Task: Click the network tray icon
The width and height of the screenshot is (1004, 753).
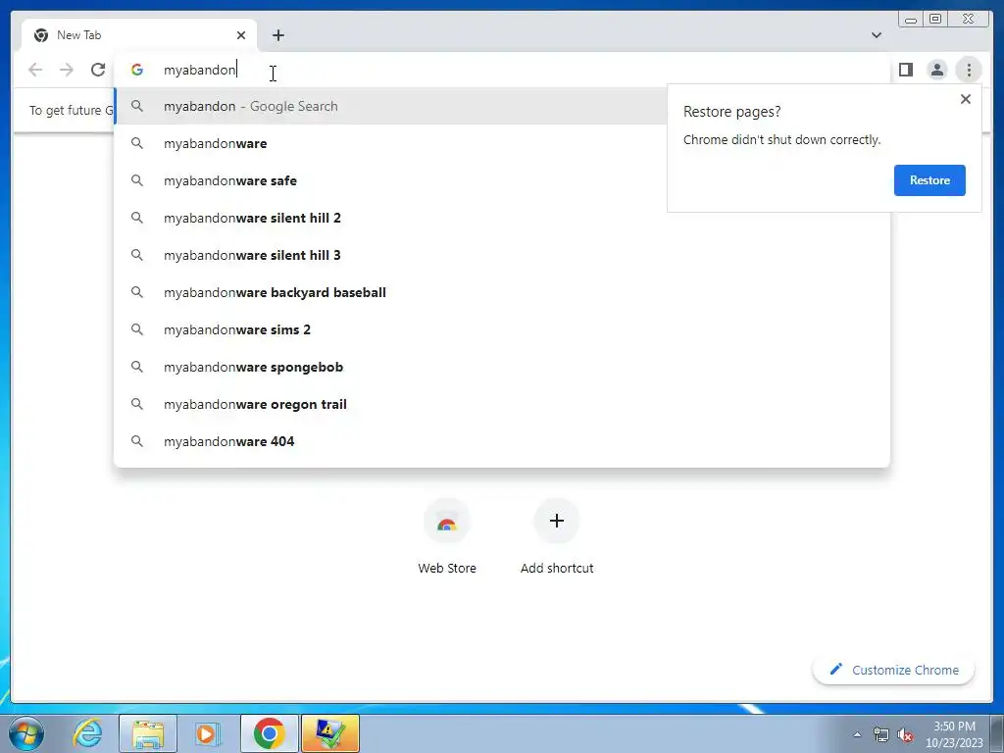Action: tap(881, 735)
